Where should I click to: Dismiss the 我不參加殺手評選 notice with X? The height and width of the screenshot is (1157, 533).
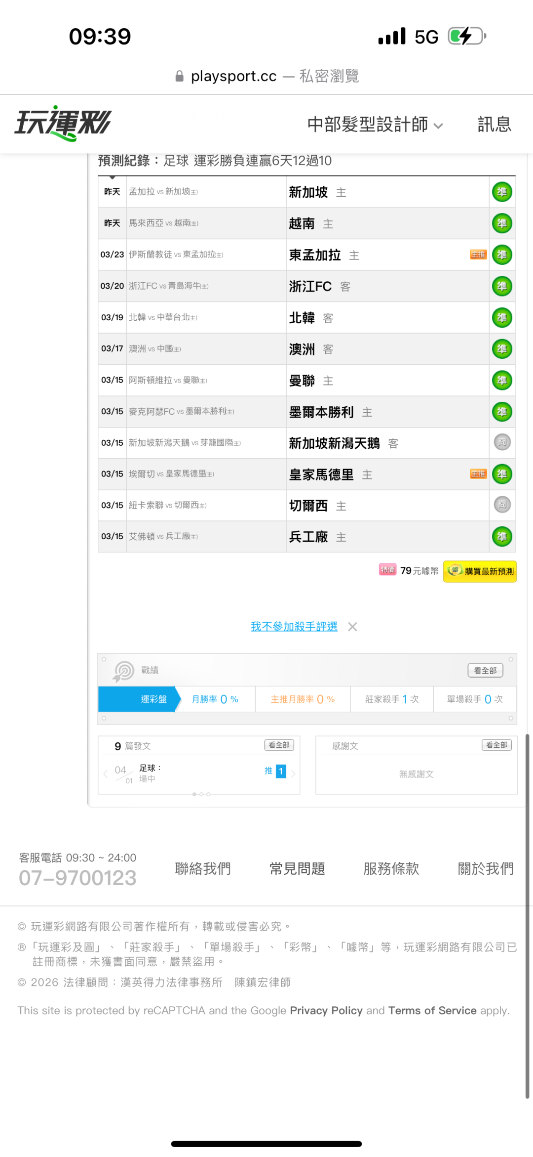click(352, 627)
